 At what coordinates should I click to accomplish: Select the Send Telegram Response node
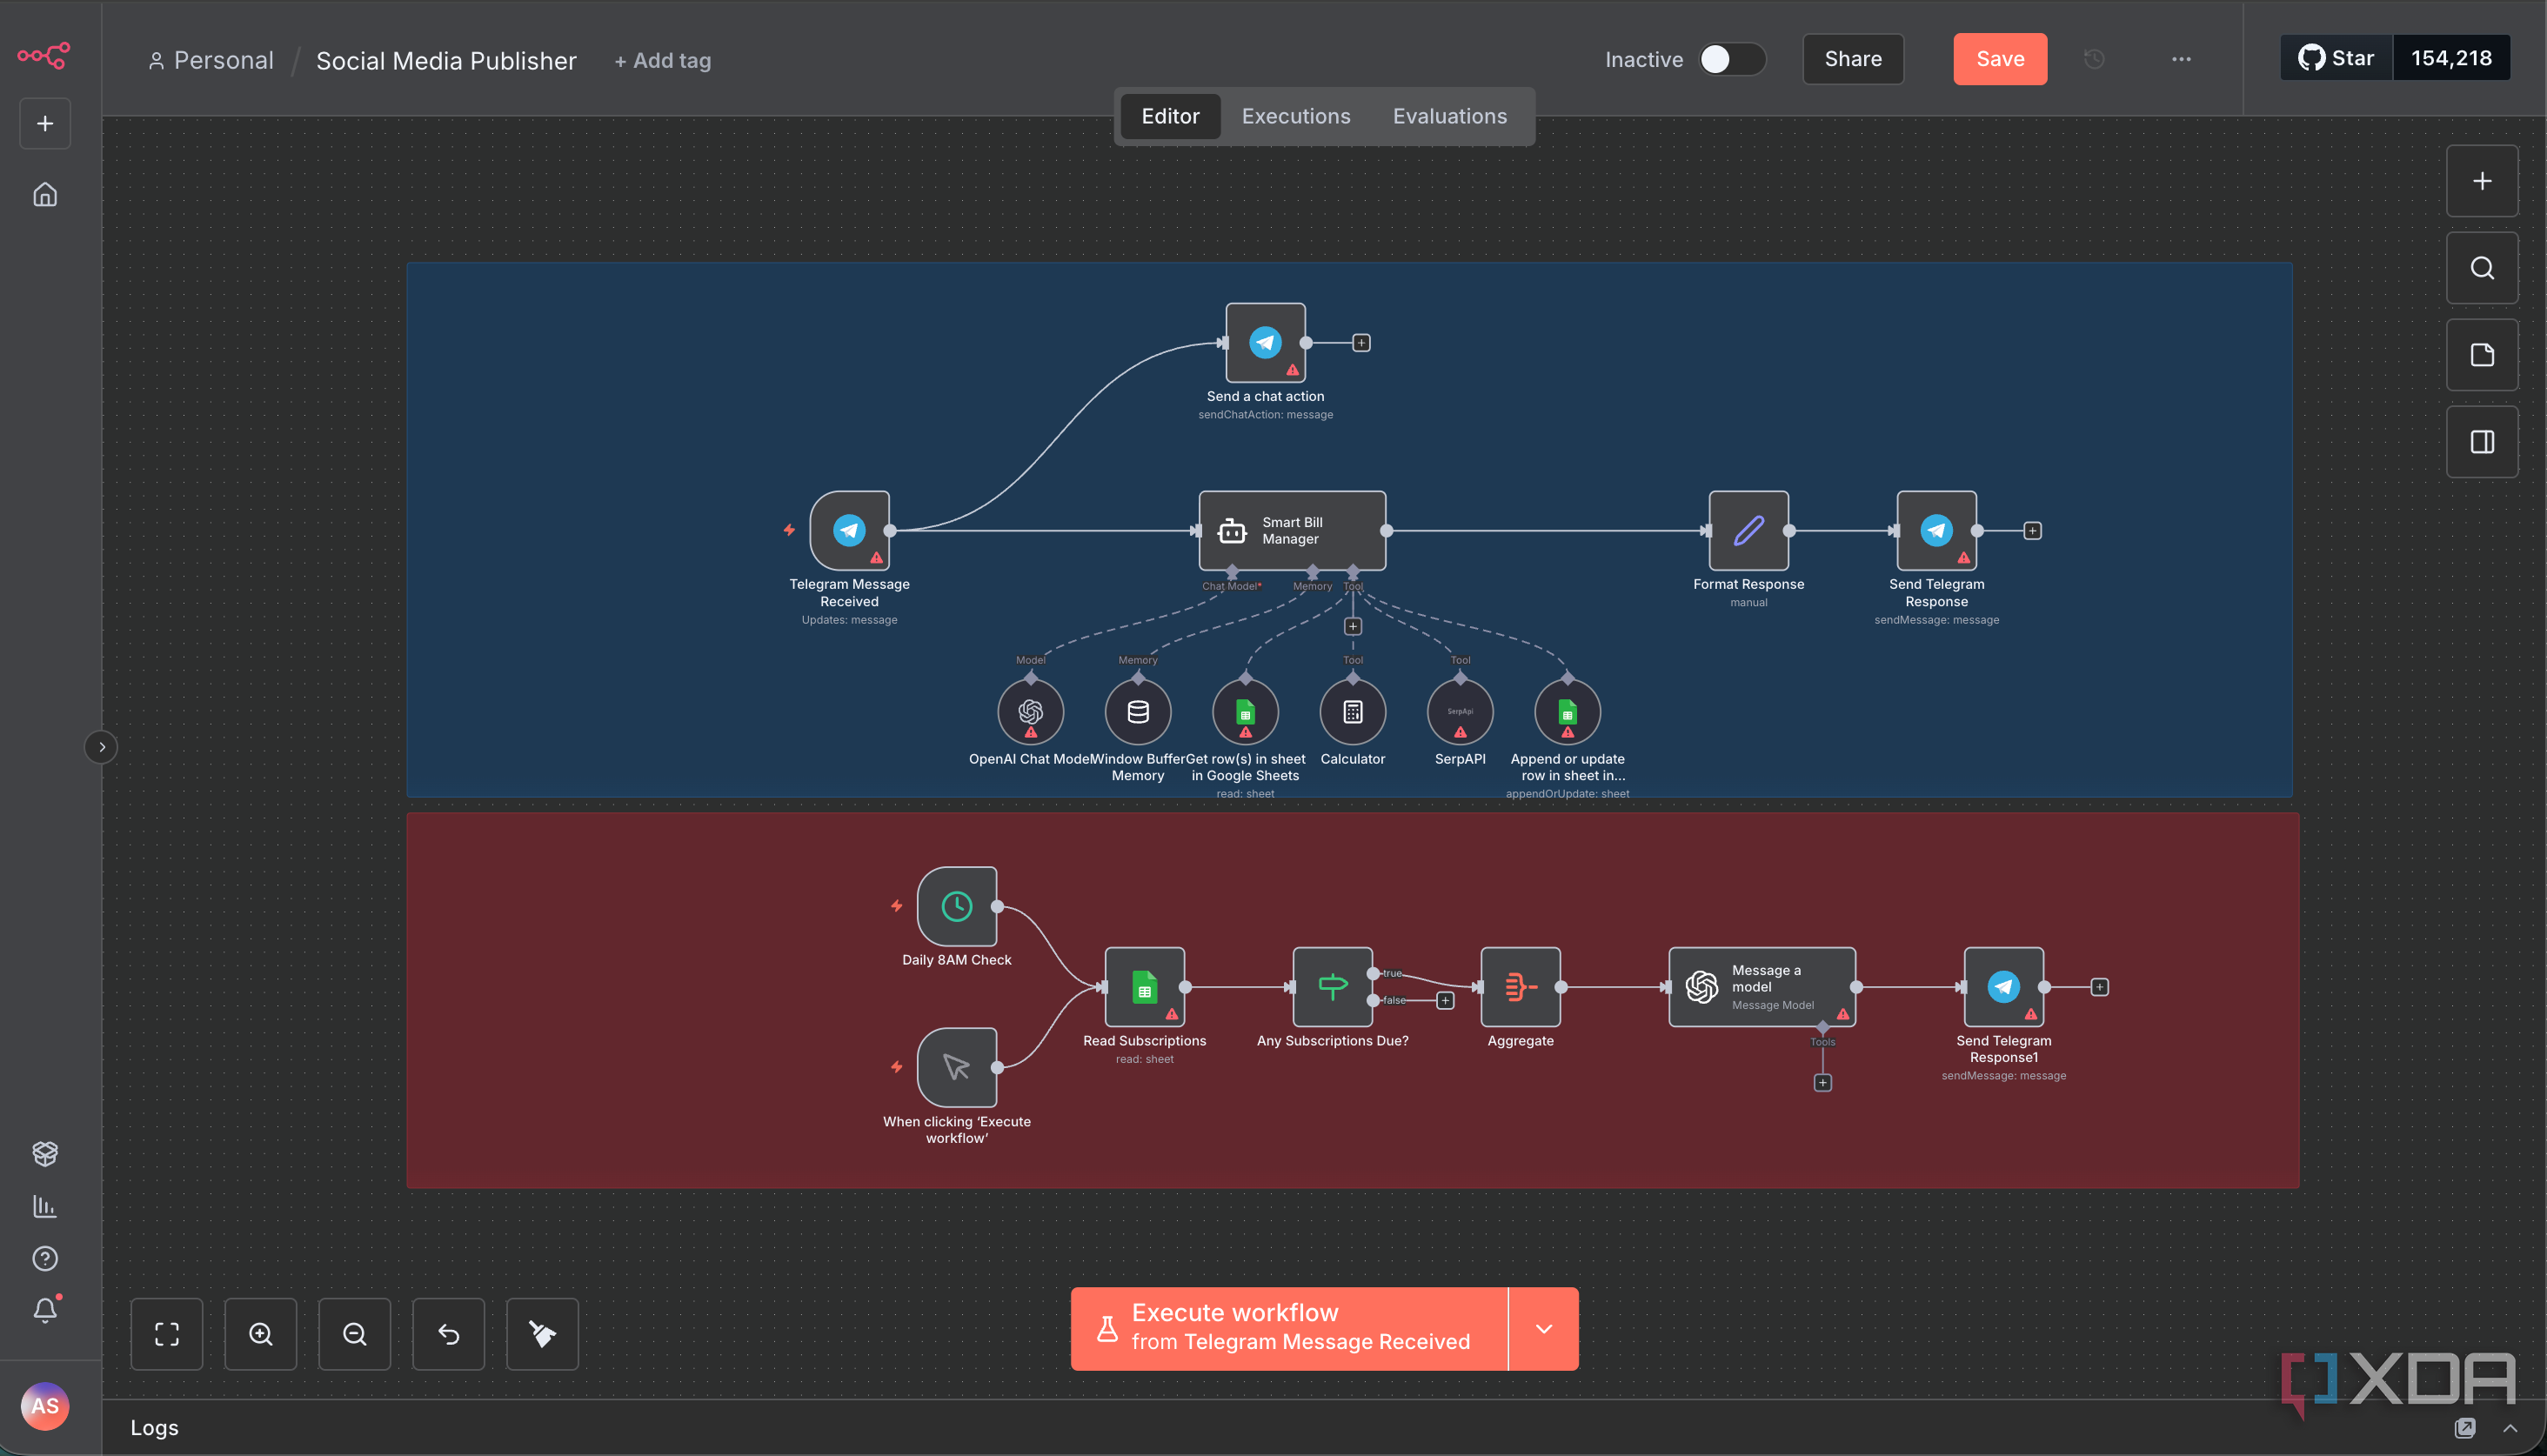click(x=1937, y=530)
